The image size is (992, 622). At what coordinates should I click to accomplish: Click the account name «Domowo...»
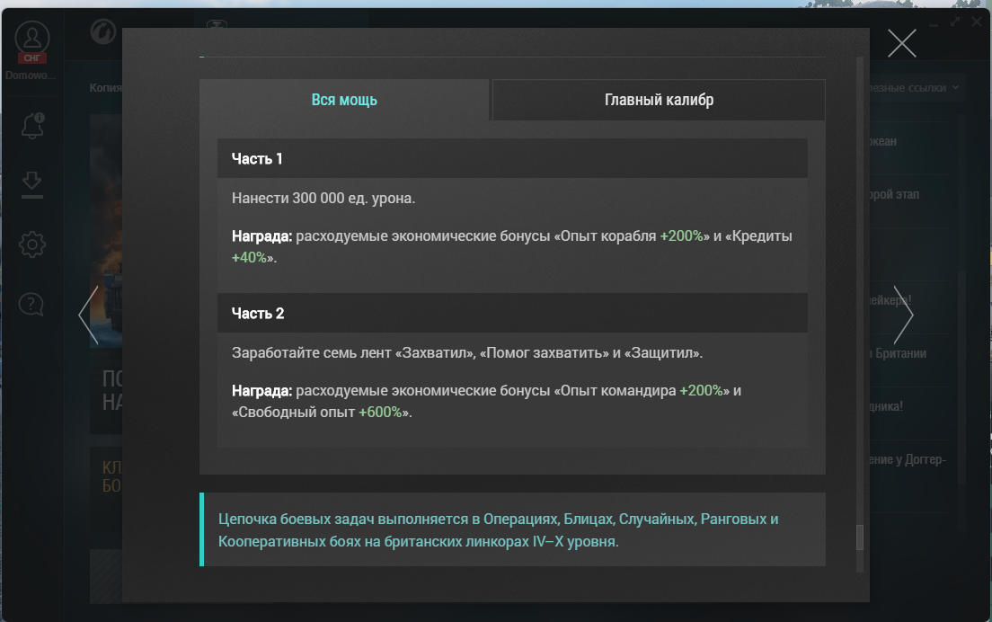(x=31, y=76)
